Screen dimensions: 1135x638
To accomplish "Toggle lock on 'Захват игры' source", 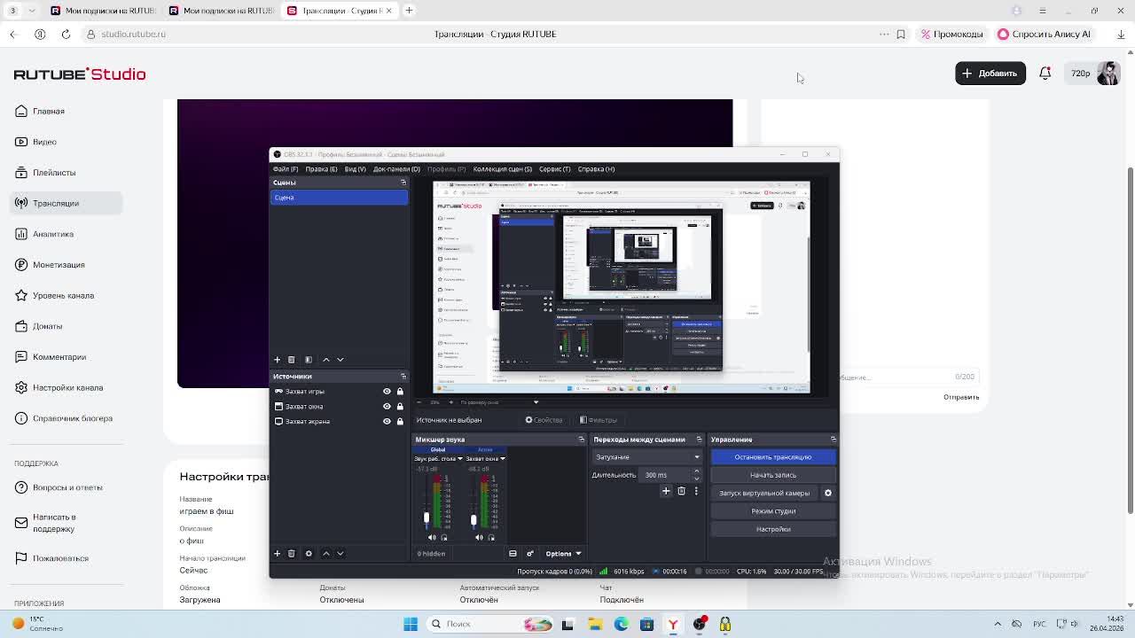I will pos(400,392).
